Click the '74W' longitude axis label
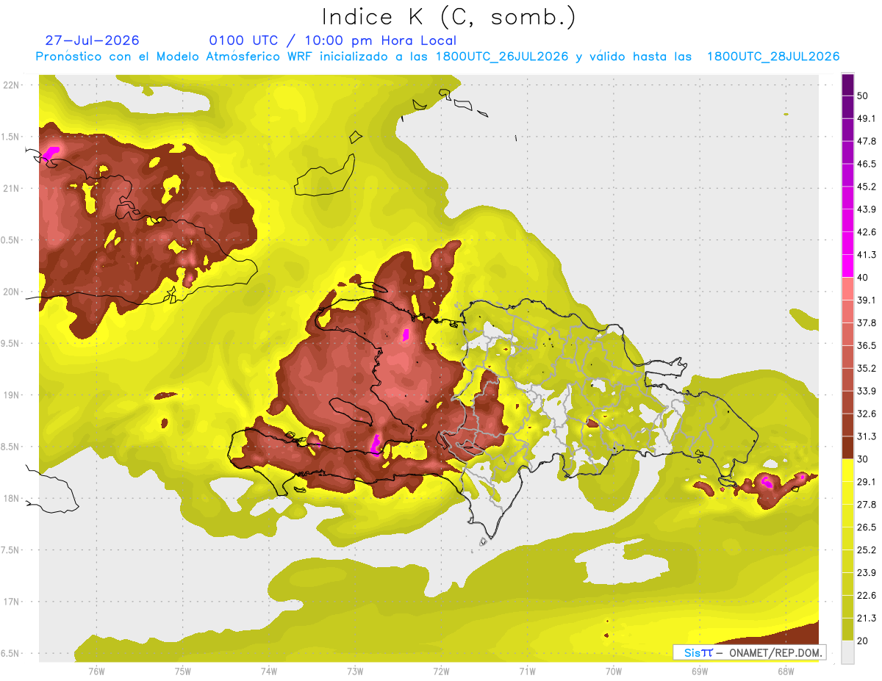The height and width of the screenshot is (681, 882). [269, 671]
